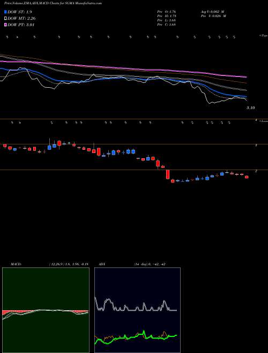Click the MACD parameters '(12,26,9) 1.8, 1.98, -0.18'
268x353 pixels.
(69, 264)
